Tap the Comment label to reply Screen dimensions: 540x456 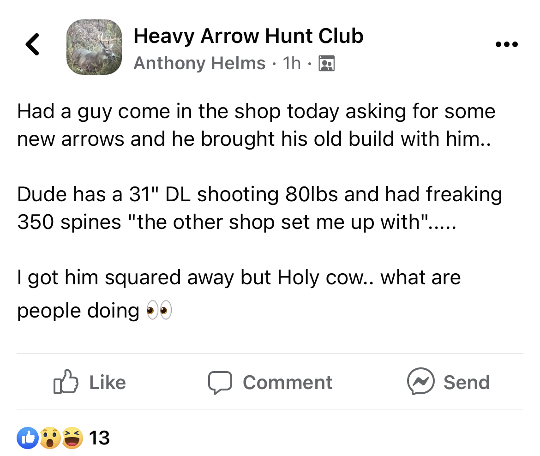[x=288, y=382]
